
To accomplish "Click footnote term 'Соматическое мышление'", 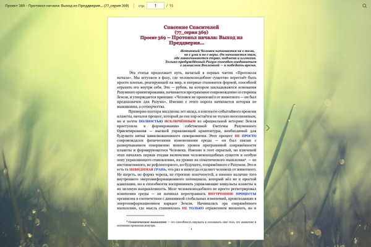I will tap(147, 222).
